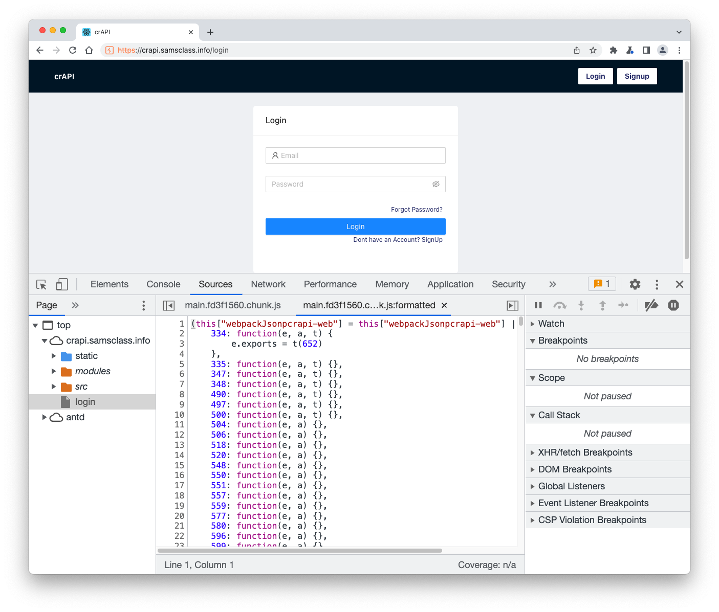Bookmark this page with star icon
Image resolution: width=719 pixels, height=612 pixels.
tap(593, 50)
